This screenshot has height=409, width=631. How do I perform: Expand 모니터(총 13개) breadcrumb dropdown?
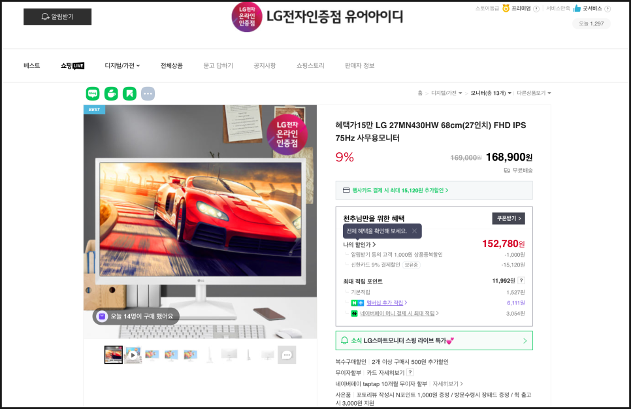pyautogui.click(x=491, y=93)
